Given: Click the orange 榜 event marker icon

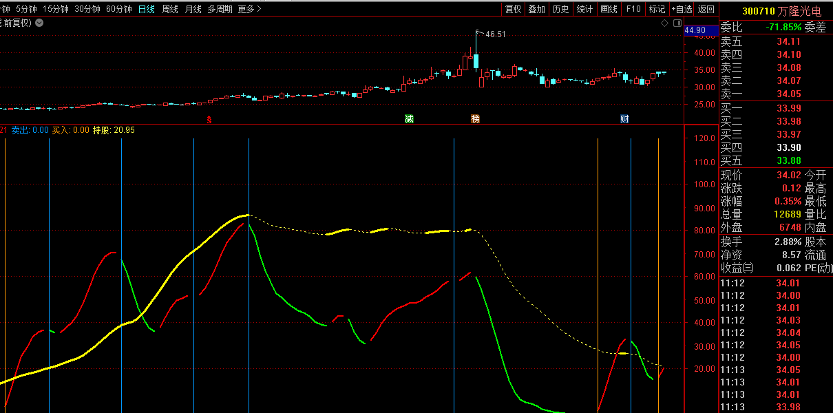Looking at the screenshot, I should tap(475, 119).
